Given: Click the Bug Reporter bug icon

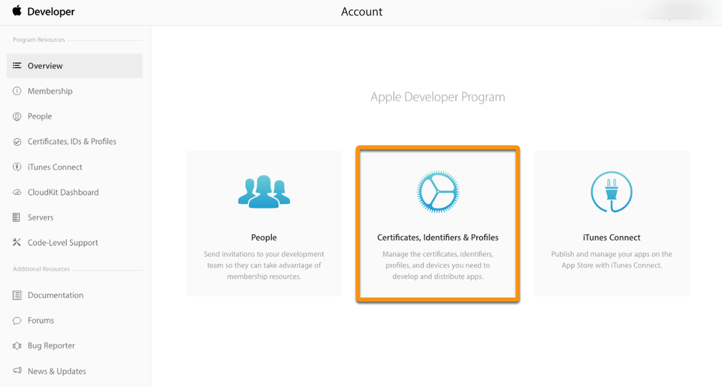Looking at the screenshot, I should 17,346.
